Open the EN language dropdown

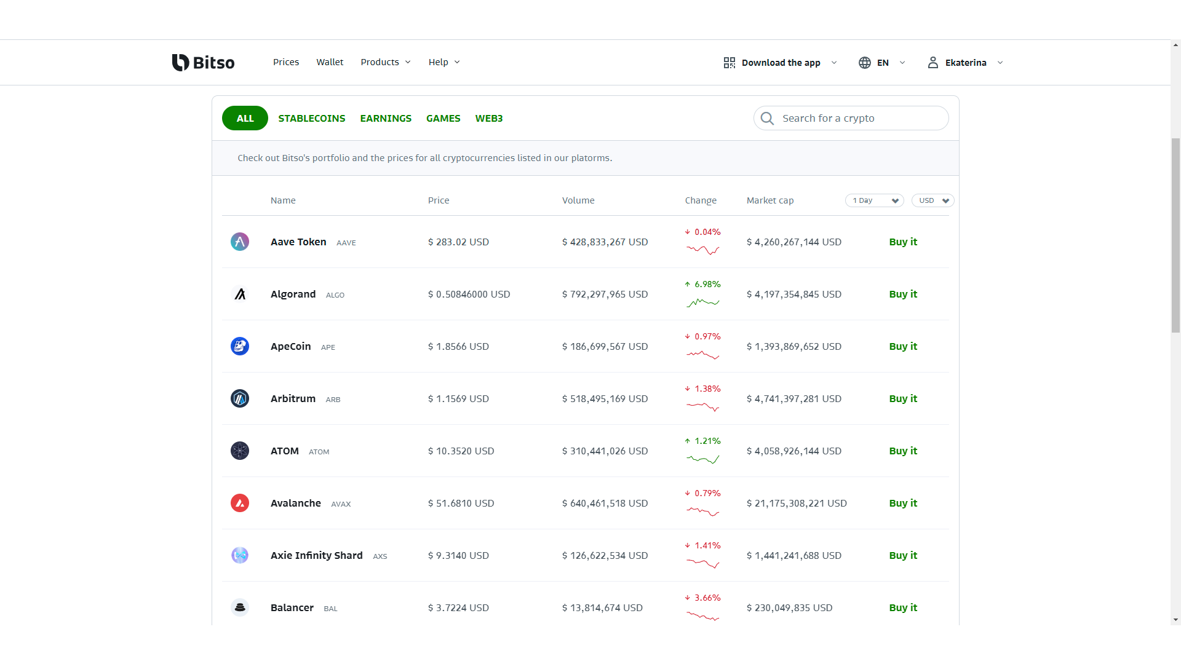(882, 63)
